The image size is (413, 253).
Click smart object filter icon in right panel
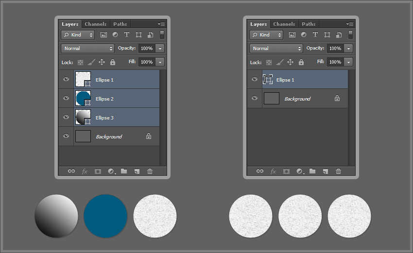pyautogui.click(x=339, y=35)
